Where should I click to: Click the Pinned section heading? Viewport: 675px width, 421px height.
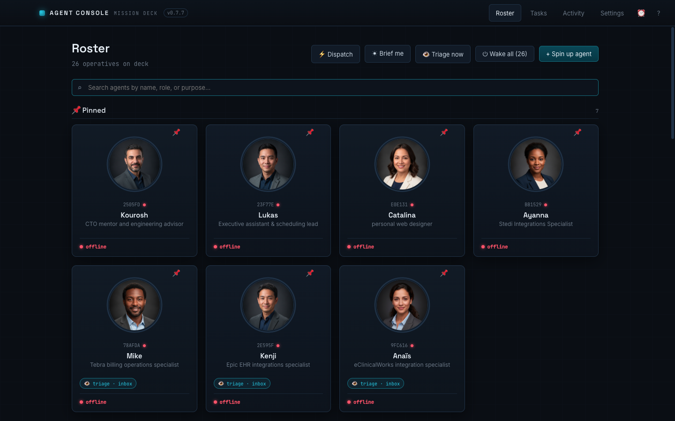tap(89, 110)
